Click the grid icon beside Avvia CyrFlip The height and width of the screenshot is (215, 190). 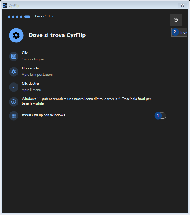(x=14, y=116)
